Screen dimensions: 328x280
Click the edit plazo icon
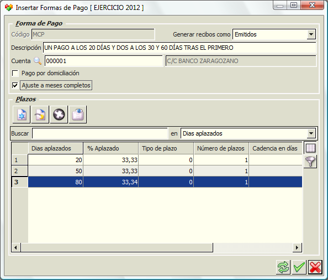(40, 115)
